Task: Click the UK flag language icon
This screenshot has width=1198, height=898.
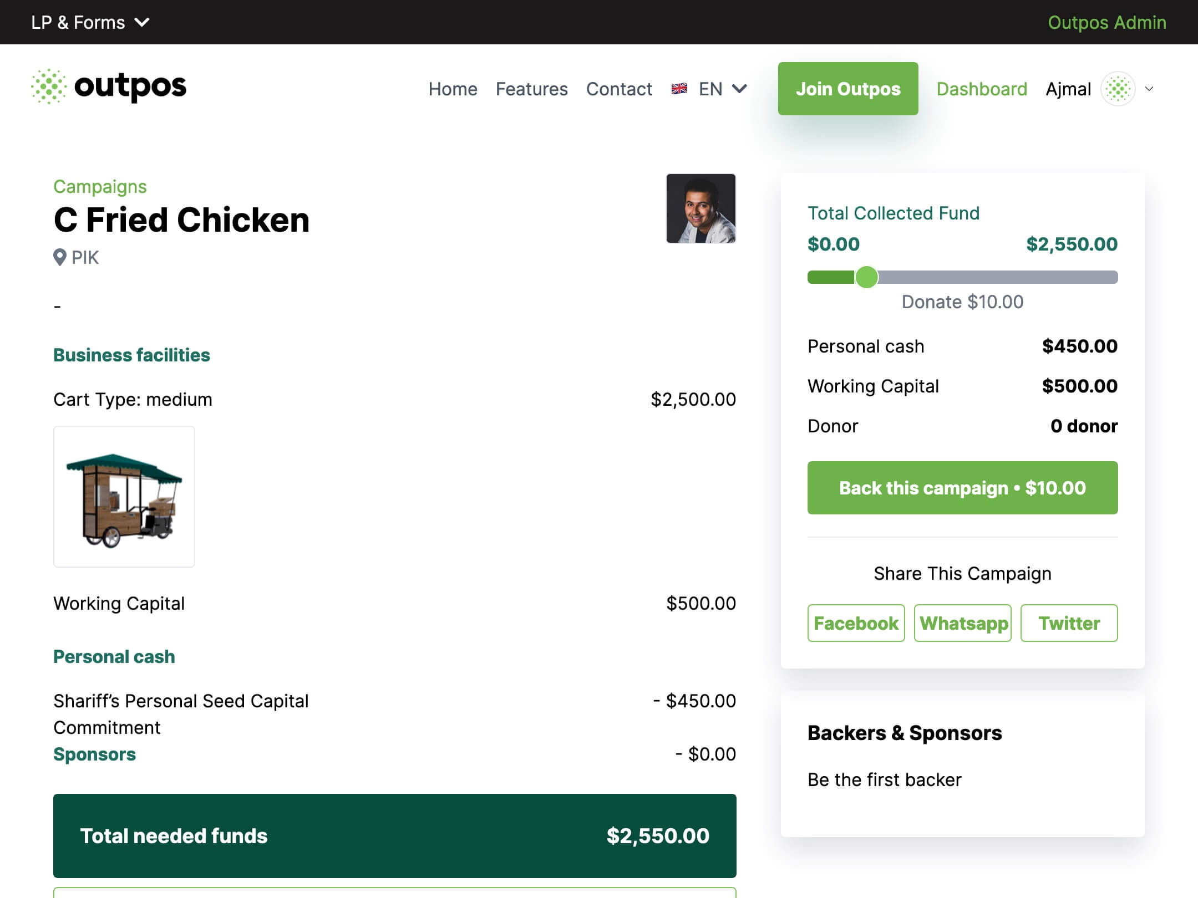Action: (679, 89)
